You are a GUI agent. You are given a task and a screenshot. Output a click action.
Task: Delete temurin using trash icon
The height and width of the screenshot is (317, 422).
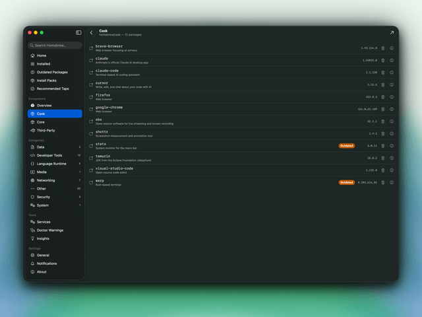[383, 158]
